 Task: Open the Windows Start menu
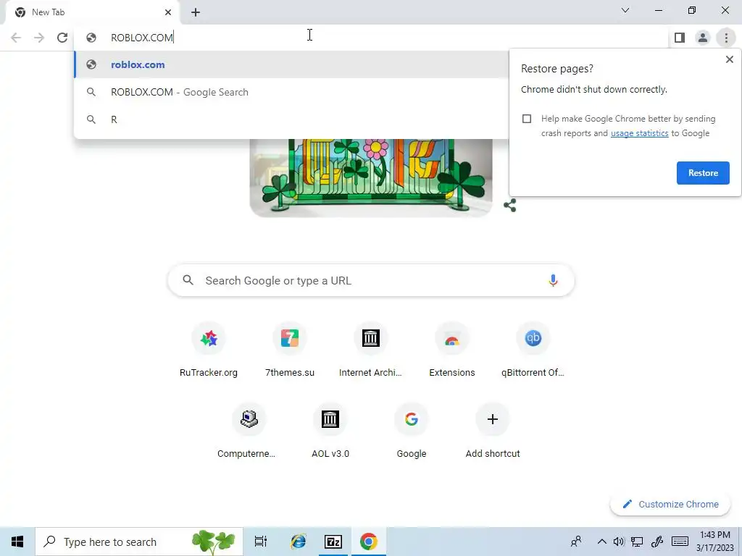17,542
